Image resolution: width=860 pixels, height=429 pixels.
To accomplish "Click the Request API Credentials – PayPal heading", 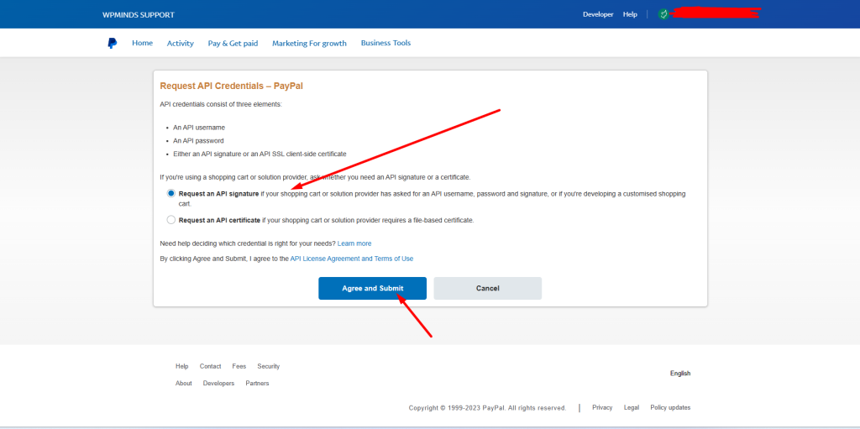I will [x=232, y=86].
